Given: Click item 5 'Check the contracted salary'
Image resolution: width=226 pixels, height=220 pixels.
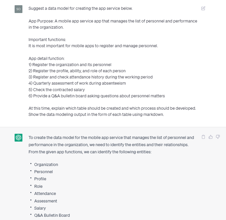Looking at the screenshot, I should [x=56, y=90].
